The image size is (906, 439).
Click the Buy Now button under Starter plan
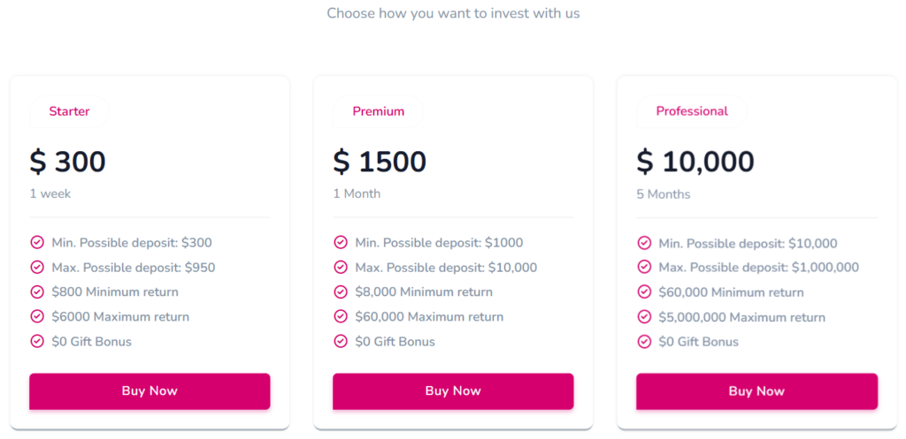(x=150, y=391)
